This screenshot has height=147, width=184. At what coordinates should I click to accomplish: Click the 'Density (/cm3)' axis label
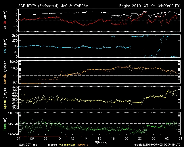pos(5,72)
